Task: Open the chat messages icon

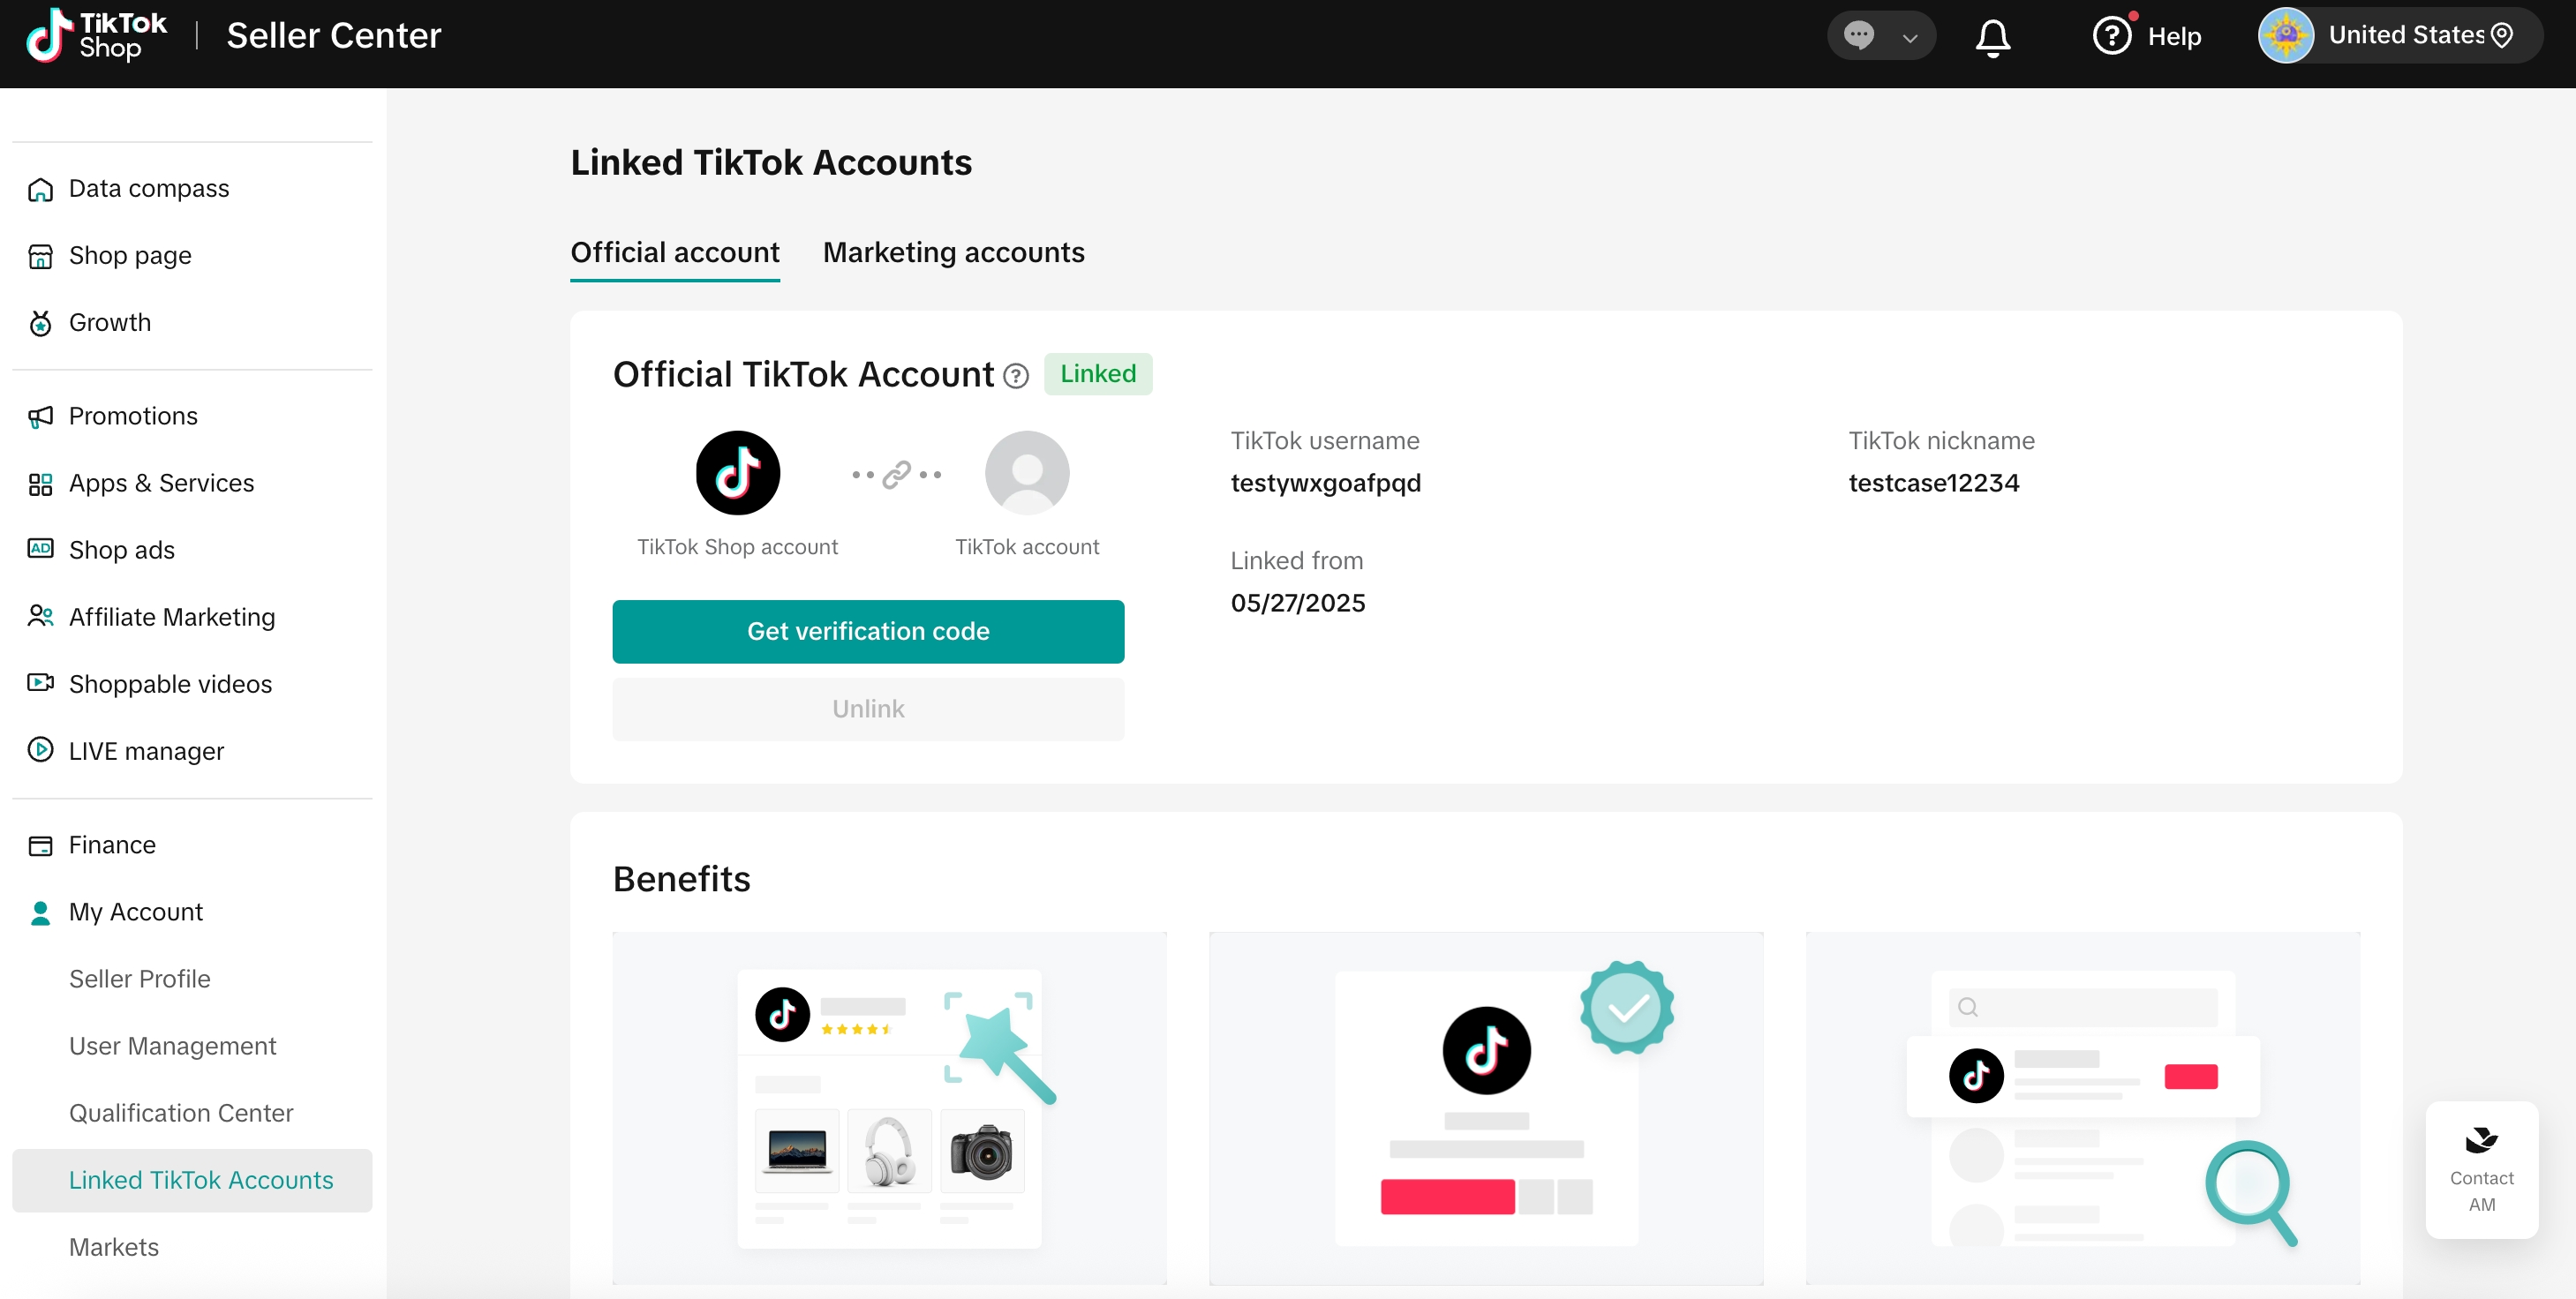Action: pyautogui.click(x=1858, y=36)
